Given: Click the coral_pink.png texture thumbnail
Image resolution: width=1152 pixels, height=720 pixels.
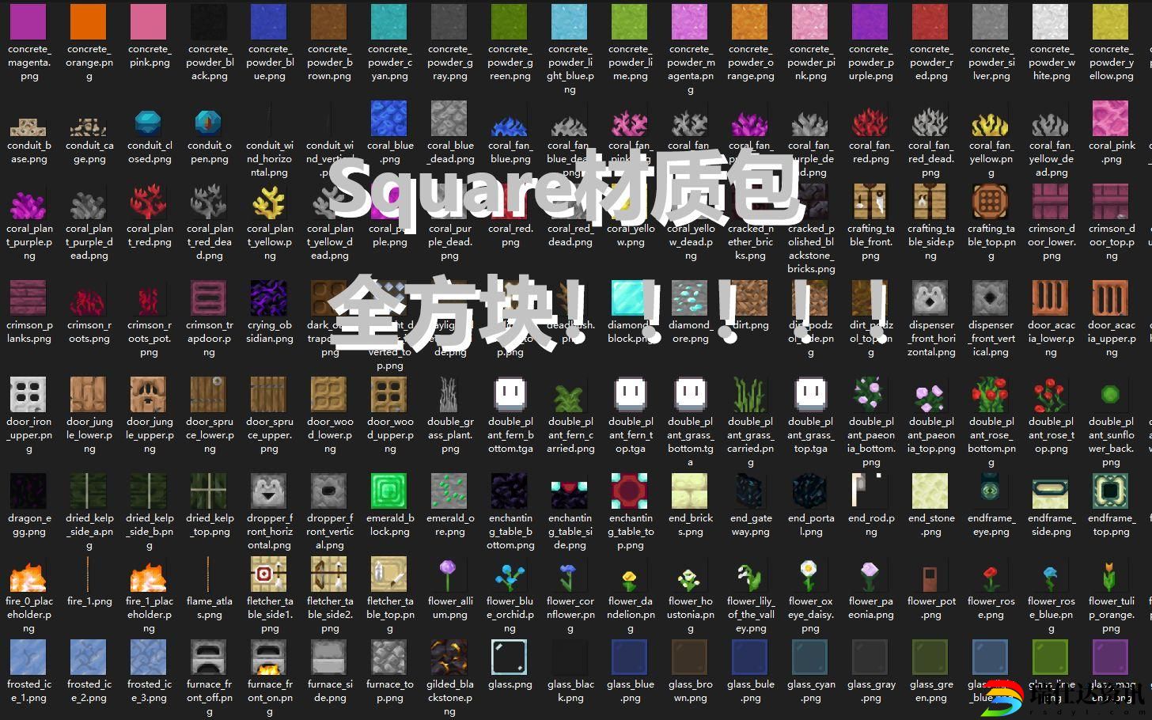Looking at the screenshot, I should pos(1111,119).
